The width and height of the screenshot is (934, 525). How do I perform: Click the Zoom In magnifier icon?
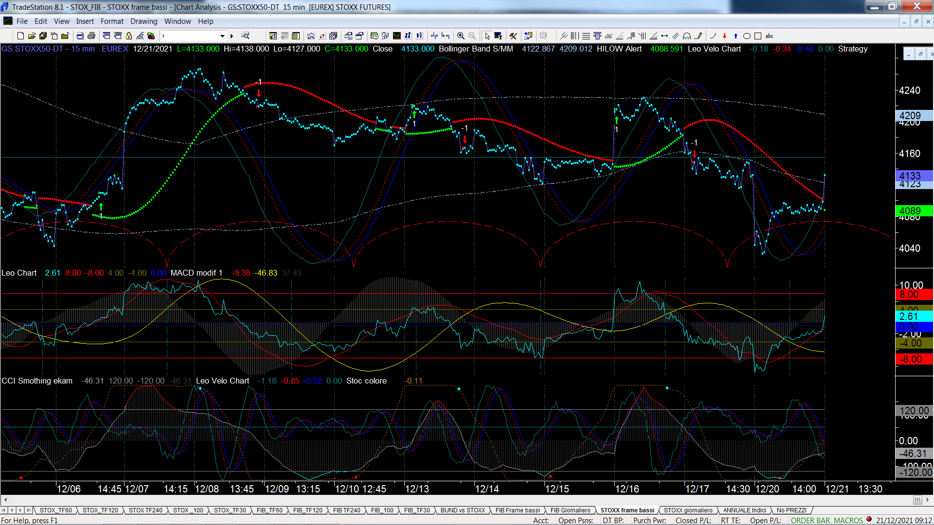pos(461,35)
